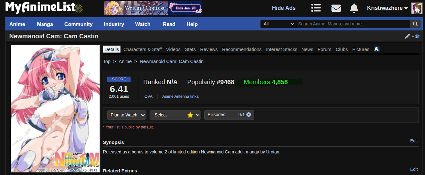Click the Anime Antenna Iinkai studio link

[181, 96]
